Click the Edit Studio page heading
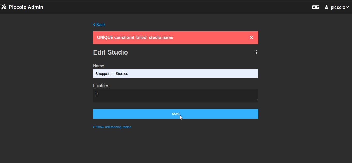Image resolution: width=352 pixels, height=163 pixels. pos(110,52)
